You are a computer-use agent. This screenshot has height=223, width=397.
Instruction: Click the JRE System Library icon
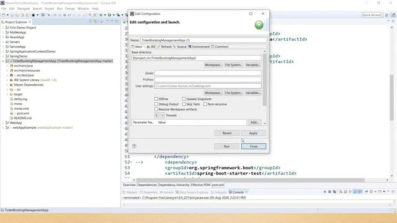point(11,80)
